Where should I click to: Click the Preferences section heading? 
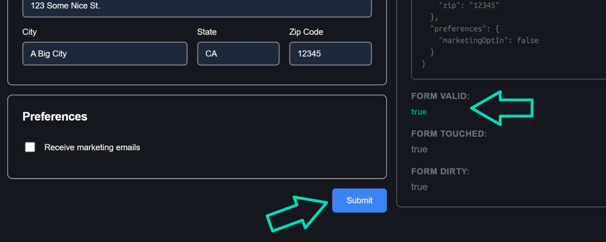tap(55, 116)
